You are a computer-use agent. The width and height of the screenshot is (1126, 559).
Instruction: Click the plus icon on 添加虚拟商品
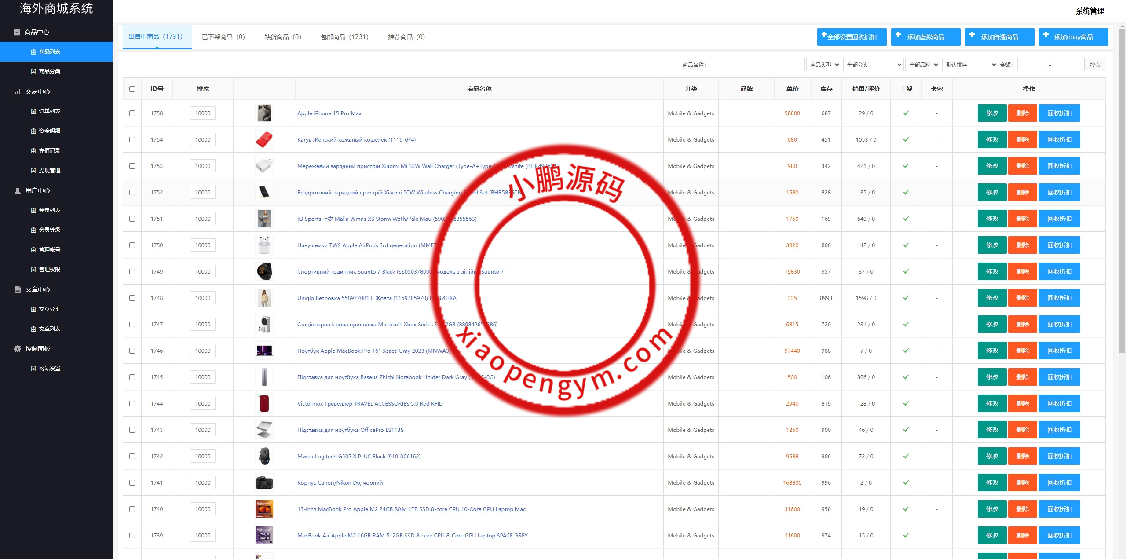coord(898,35)
